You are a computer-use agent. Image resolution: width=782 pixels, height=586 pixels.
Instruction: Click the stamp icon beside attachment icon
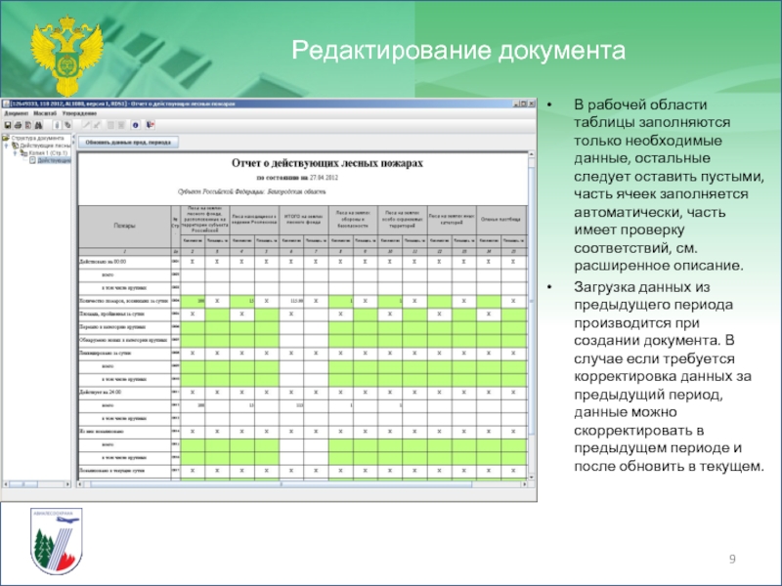(x=67, y=125)
